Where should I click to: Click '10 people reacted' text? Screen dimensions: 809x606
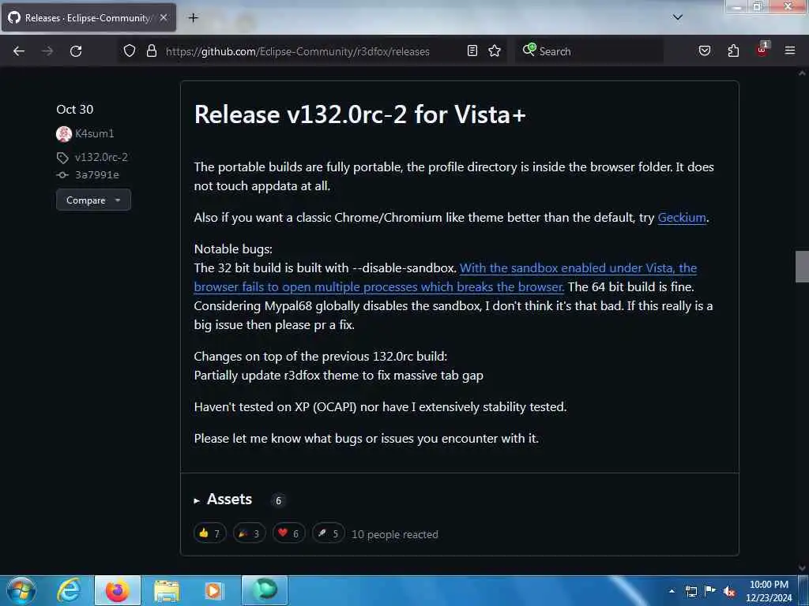click(395, 534)
